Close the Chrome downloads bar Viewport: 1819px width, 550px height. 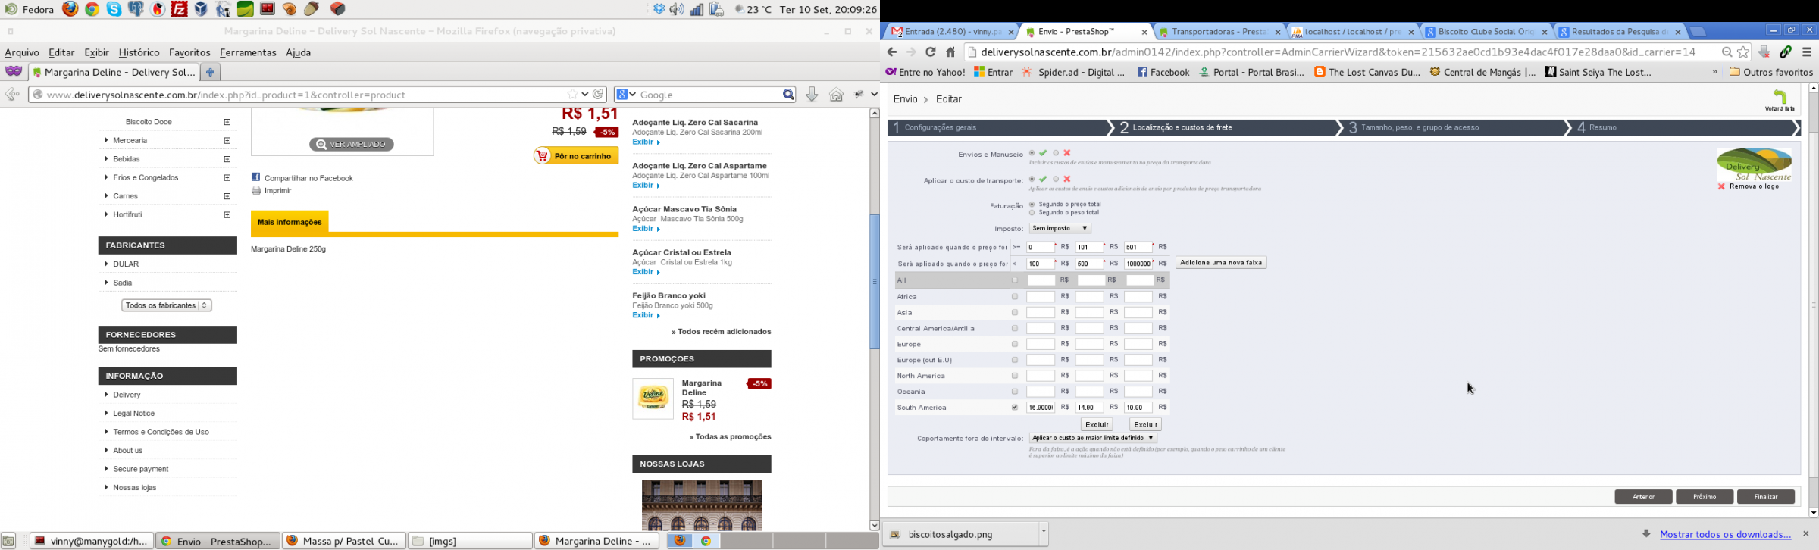pyautogui.click(x=1805, y=534)
